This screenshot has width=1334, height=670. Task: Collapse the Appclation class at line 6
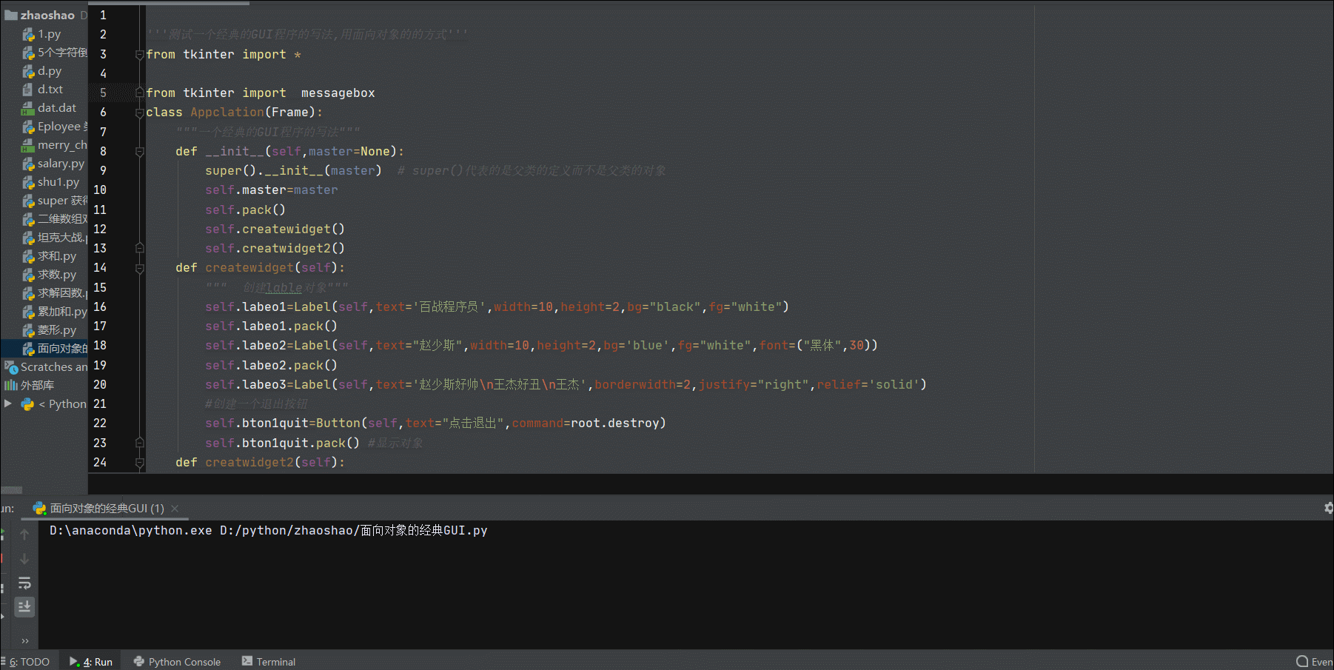[x=139, y=113]
